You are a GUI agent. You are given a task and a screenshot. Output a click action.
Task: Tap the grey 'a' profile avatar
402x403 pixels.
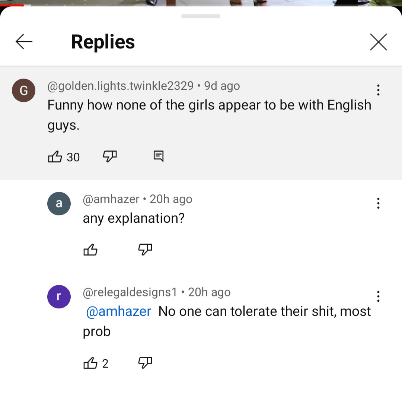click(x=59, y=204)
